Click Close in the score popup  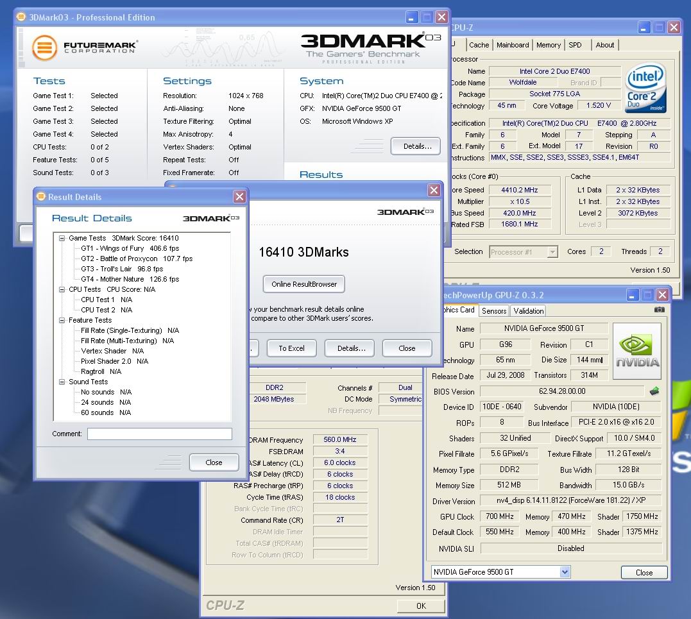click(x=407, y=348)
